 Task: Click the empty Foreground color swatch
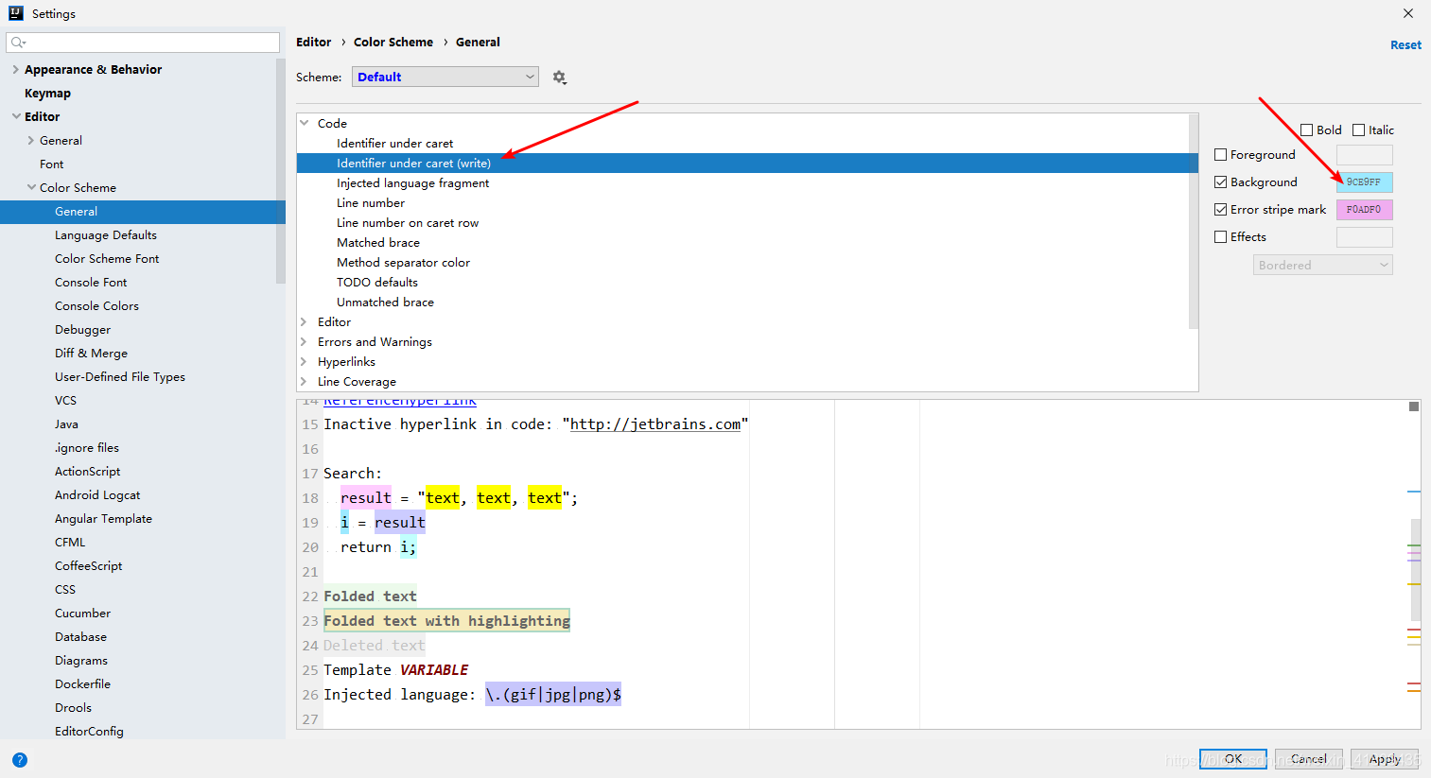pyautogui.click(x=1364, y=155)
